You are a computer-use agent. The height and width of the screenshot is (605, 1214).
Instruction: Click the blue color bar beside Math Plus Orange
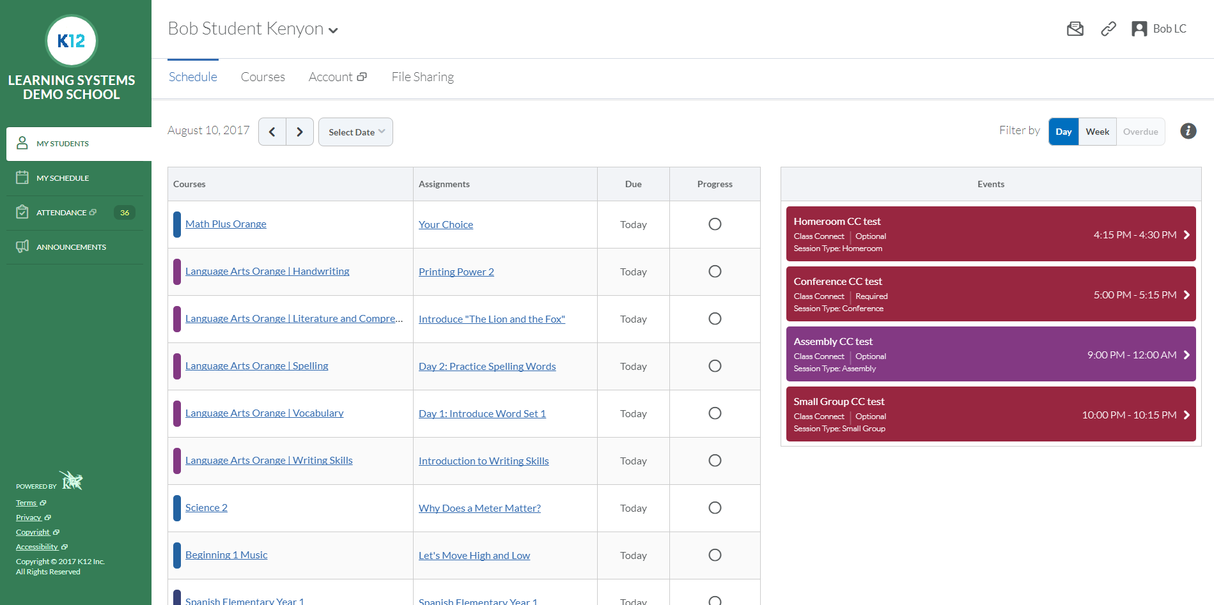(x=177, y=224)
